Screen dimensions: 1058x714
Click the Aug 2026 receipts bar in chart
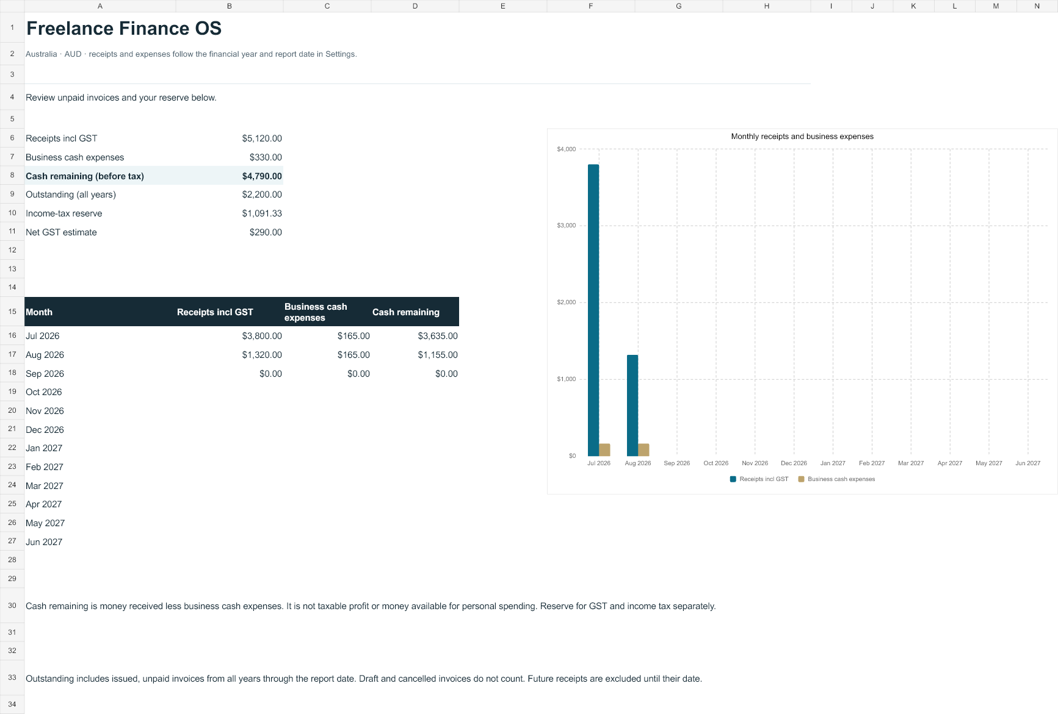pos(632,405)
